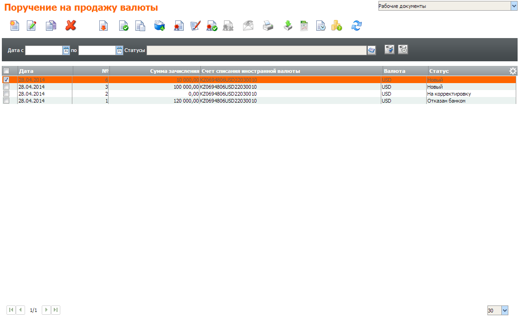
Task: Select the row with amount 100 000,00
Action: pyautogui.click(x=259, y=87)
